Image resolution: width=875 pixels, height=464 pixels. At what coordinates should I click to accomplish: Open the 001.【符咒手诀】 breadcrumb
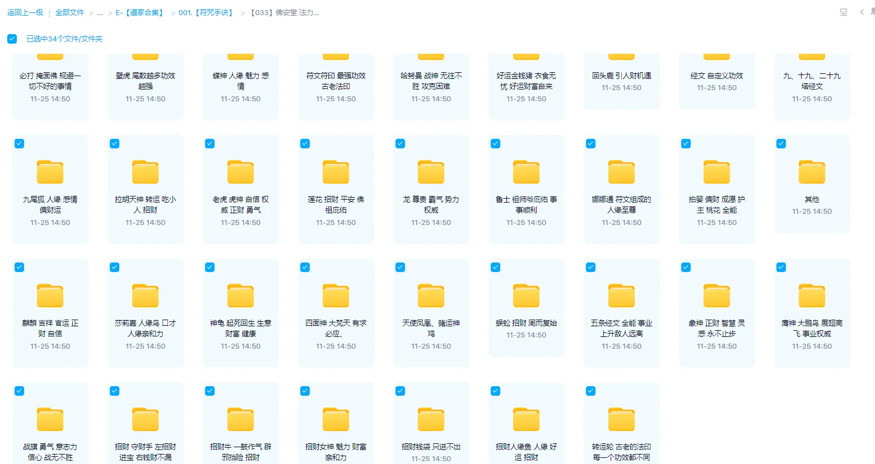click(206, 12)
